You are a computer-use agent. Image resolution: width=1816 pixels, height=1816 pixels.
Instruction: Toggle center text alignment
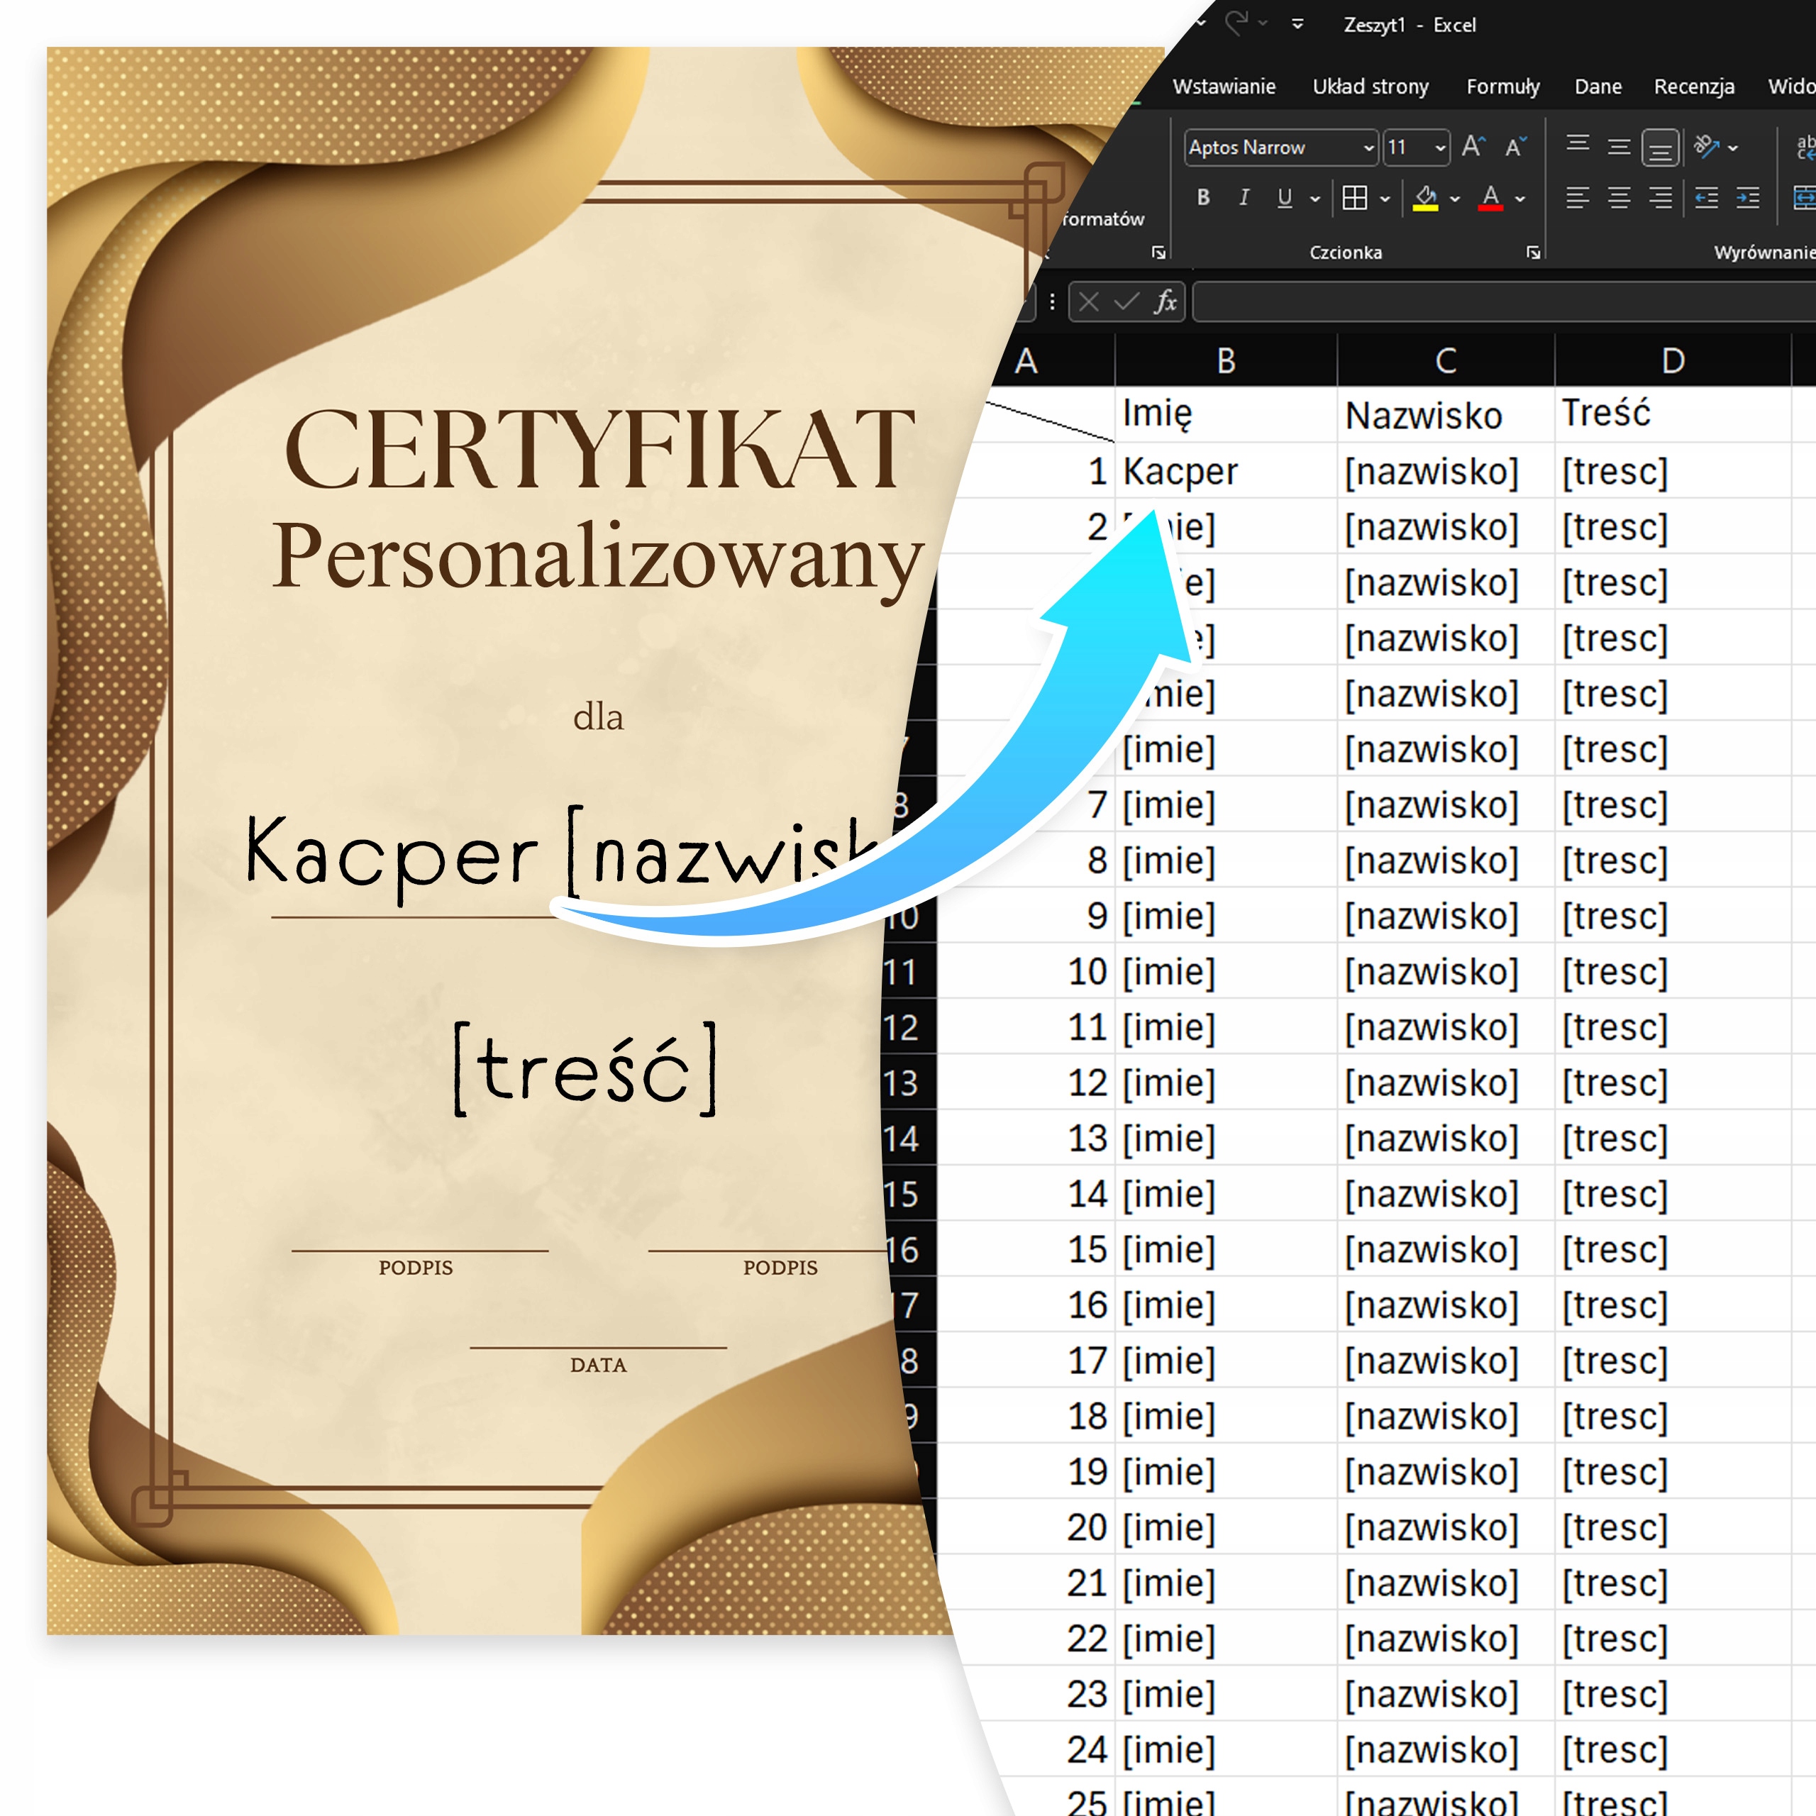pos(1619,199)
